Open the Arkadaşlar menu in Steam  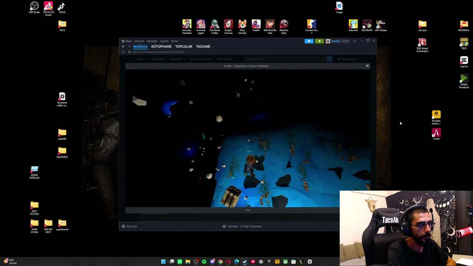[x=152, y=41]
